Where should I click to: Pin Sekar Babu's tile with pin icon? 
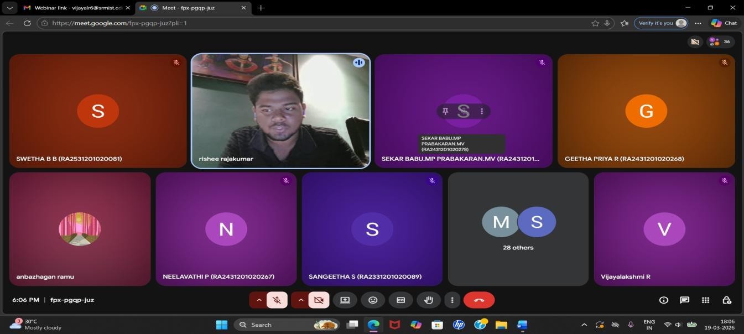coord(445,111)
